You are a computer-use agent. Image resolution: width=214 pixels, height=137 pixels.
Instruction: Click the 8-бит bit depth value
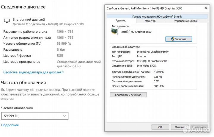[61, 50]
